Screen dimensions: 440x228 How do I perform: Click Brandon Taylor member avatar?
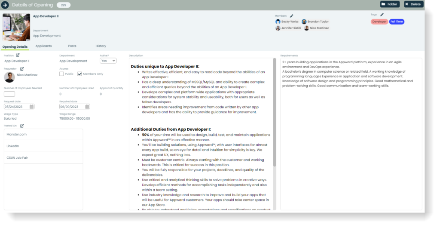coord(304,22)
